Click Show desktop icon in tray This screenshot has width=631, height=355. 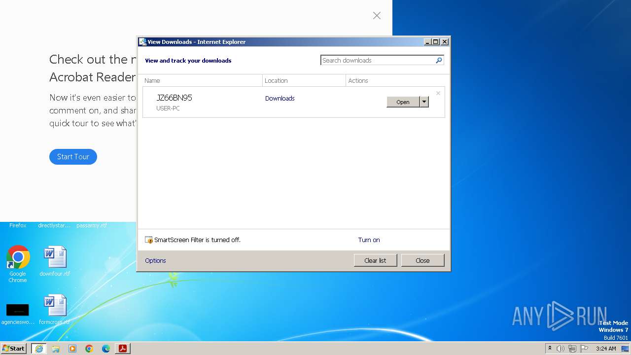pos(625,349)
